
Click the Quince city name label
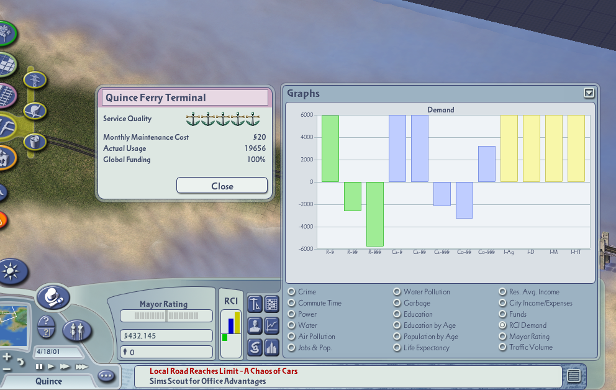pyautogui.click(x=48, y=381)
